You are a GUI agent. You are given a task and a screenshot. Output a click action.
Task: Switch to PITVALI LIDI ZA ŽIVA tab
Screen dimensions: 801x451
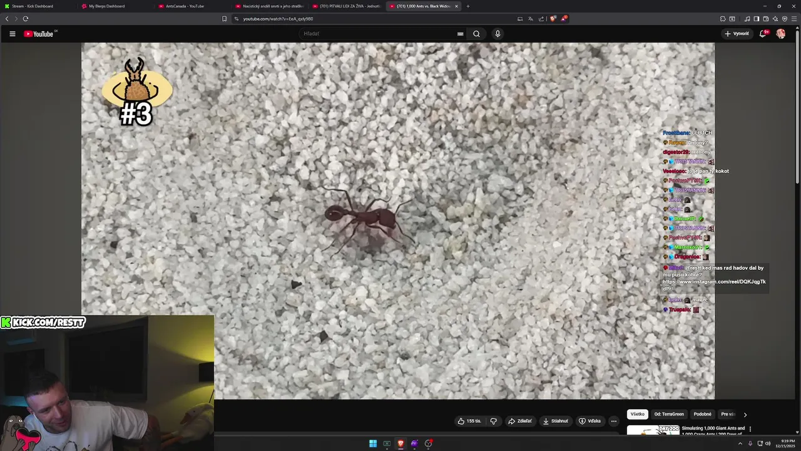coord(347,6)
